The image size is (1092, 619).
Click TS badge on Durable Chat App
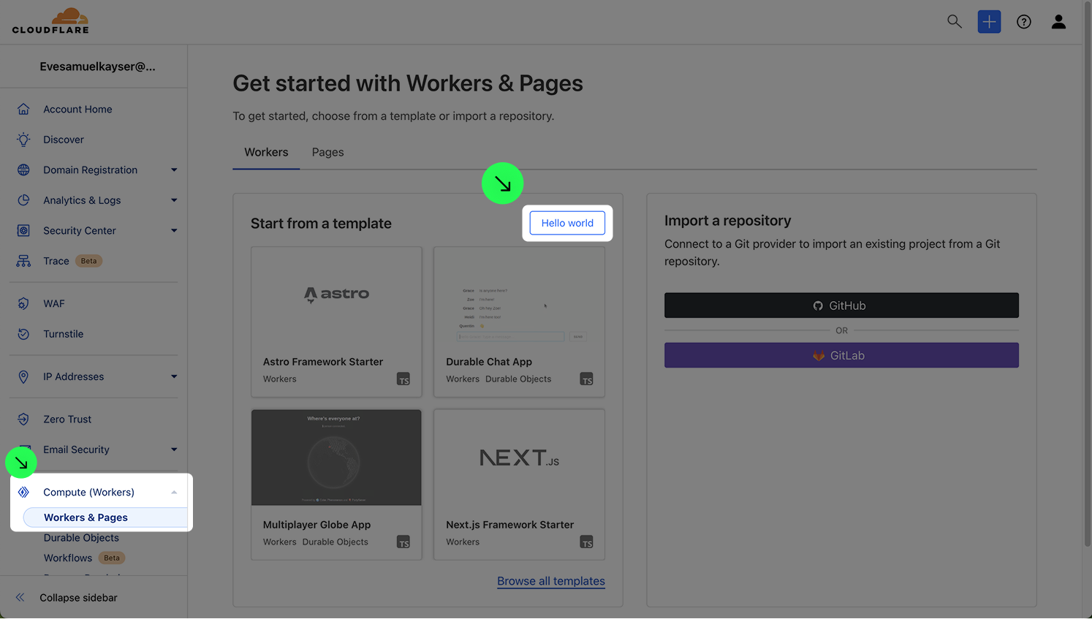coord(586,379)
